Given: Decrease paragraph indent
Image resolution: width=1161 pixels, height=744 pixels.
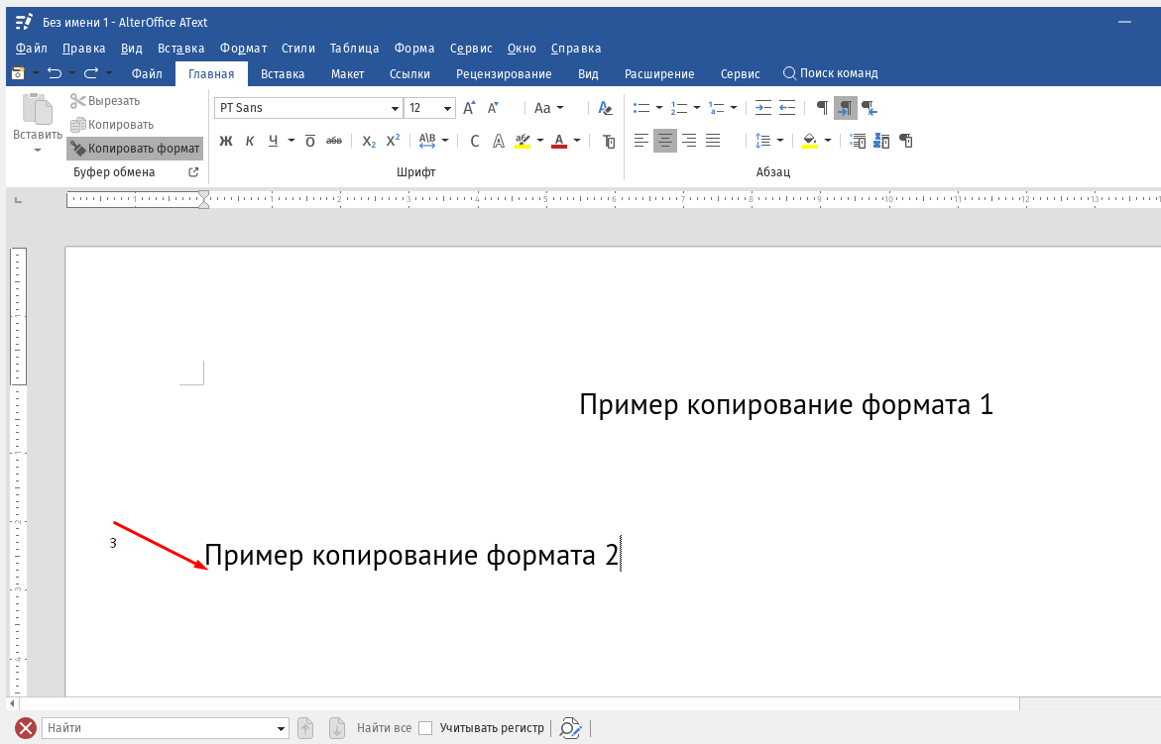Looking at the screenshot, I should 787,108.
